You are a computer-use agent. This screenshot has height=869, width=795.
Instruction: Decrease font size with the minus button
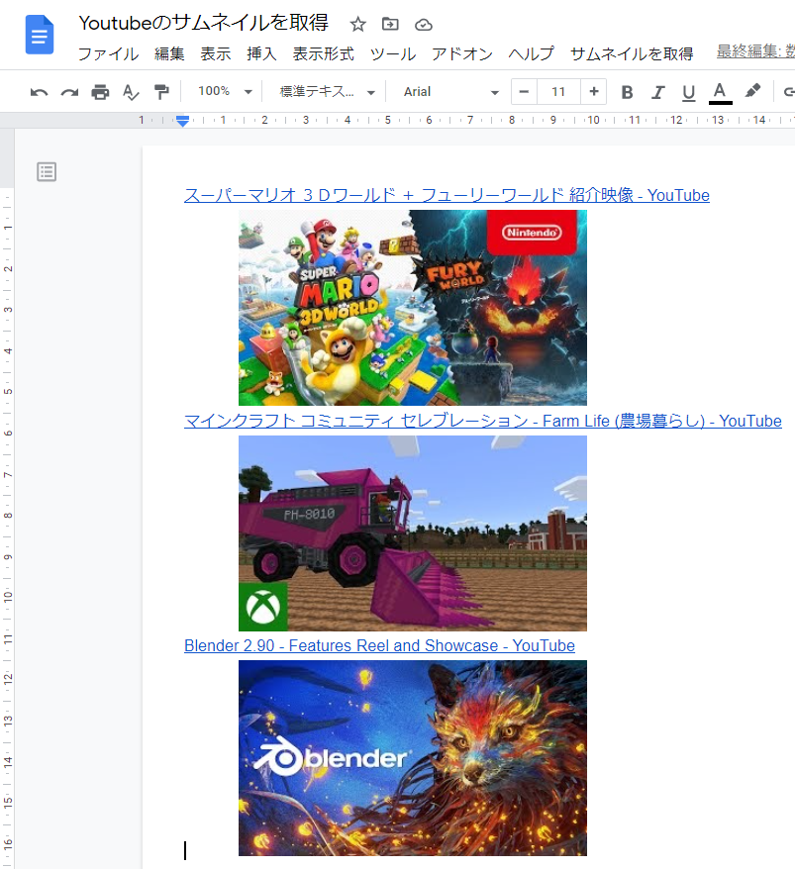pos(524,91)
